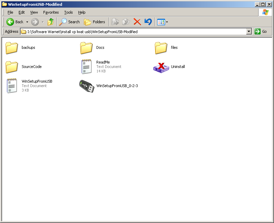Select the Uninstall program icon
The image size is (274, 223).
161,68
